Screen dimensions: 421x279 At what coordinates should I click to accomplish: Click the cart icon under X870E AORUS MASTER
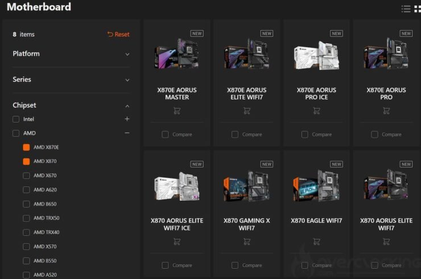click(x=177, y=111)
